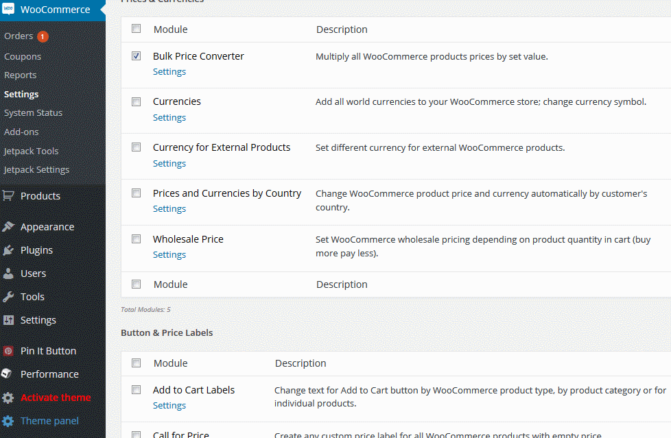The height and width of the screenshot is (438, 671).
Task: Click the Appearance paintbrush icon
Action: tap(8, 227)
